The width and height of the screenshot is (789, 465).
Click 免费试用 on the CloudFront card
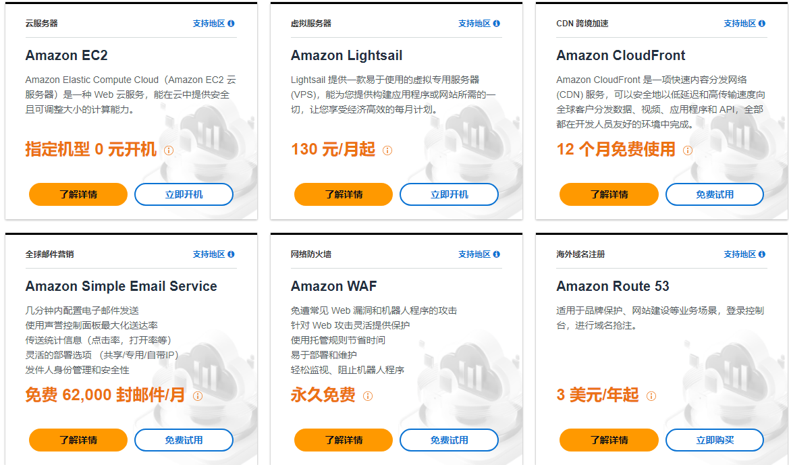[714, 194]
